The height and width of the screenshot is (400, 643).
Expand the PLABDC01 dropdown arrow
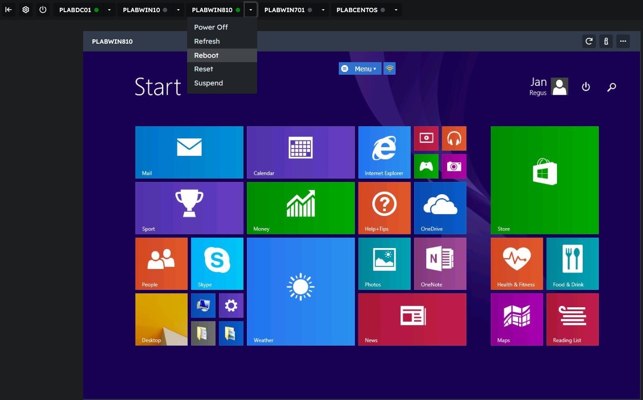109,10
